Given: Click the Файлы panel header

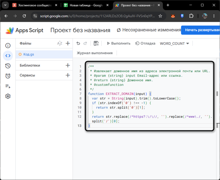Looking at the screenshot, I should coord(25,43).
